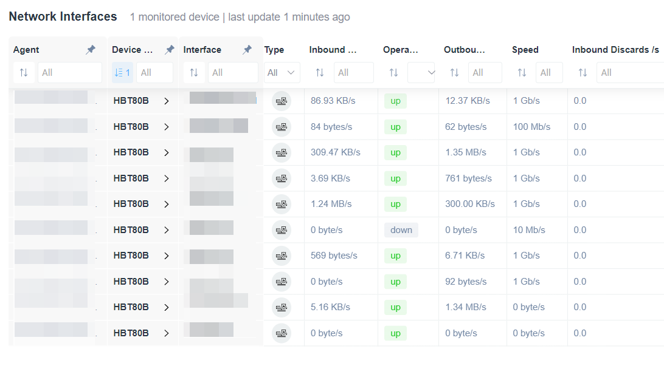The height and width of the screenshot is (366, 664).
Task: Expand the first HBT80B device row
Action: click(167, 101)
